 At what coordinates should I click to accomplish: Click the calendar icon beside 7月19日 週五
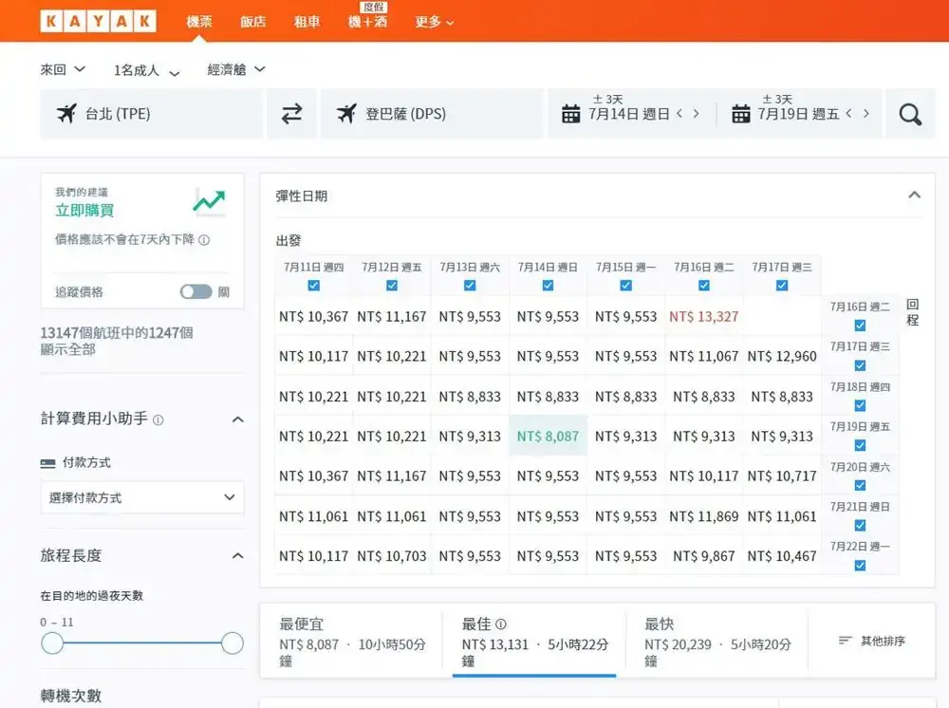pos(741,114)
